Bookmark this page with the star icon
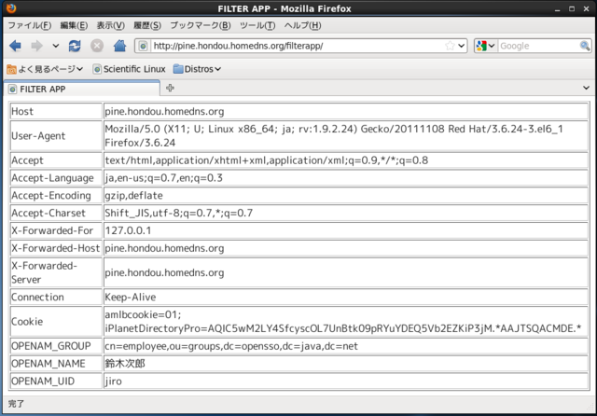Image resolution: width=597 pixels, height=416 pixels. [x=450, y=46]
